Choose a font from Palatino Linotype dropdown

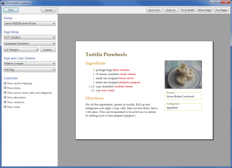tap(30, 63)
